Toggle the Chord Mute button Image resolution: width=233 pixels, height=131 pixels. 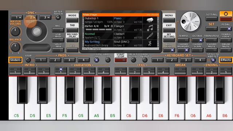tap(212, 50)
